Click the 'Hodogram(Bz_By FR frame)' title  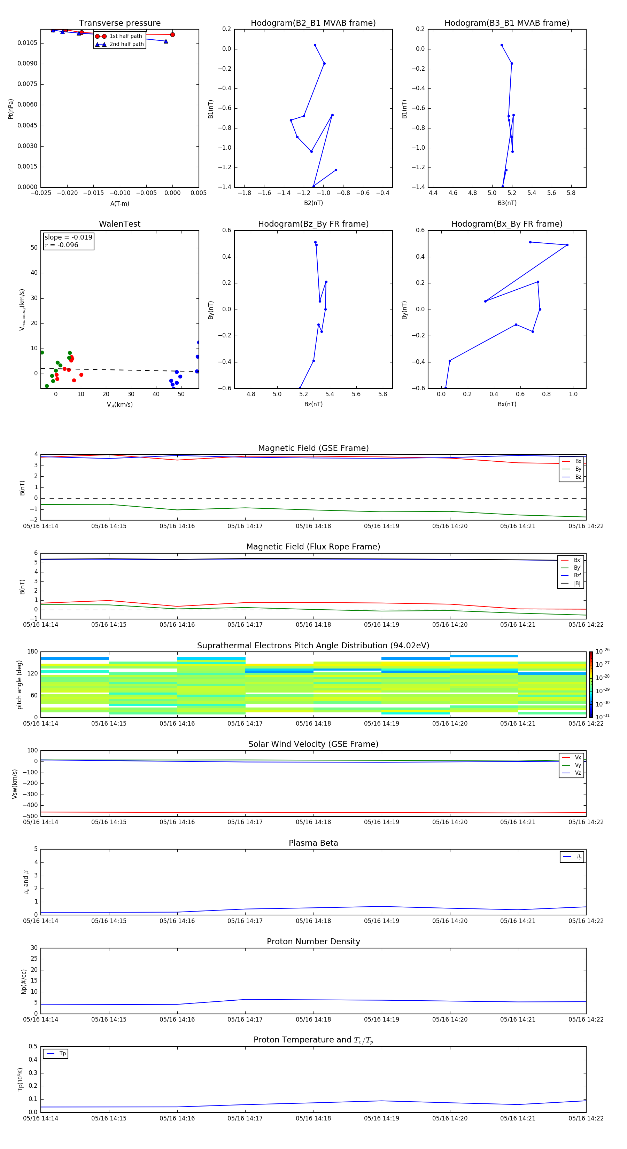[313, 224]
